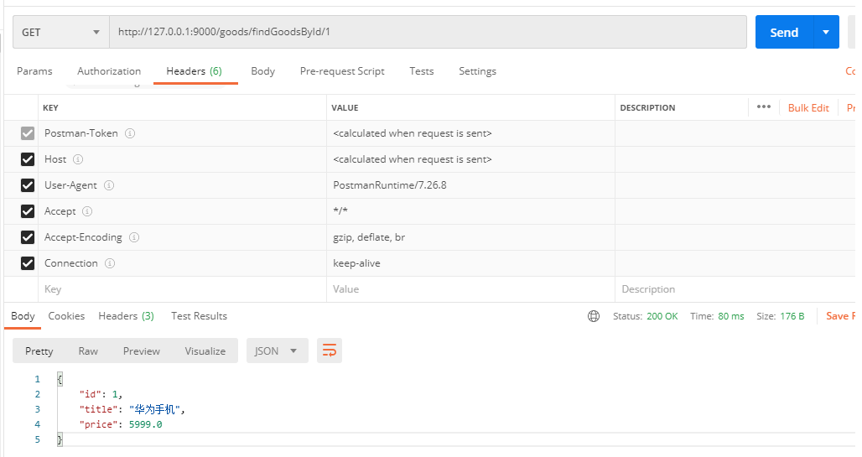
Task: Click the gzip, deflate, br value cell
Action: (470, 237)
